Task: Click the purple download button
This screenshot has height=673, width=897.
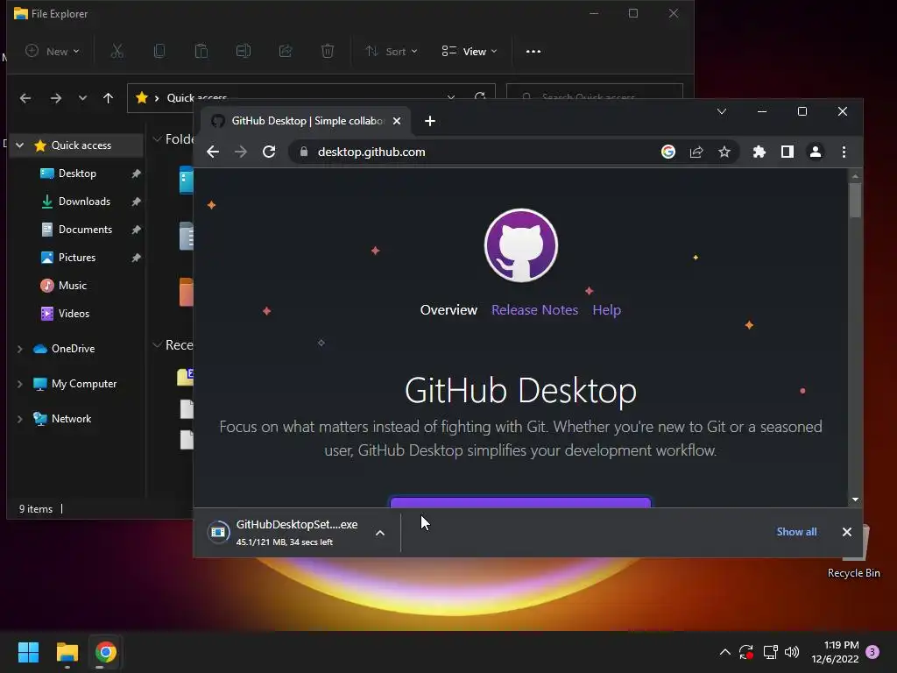Action: (x=520, y=502)
